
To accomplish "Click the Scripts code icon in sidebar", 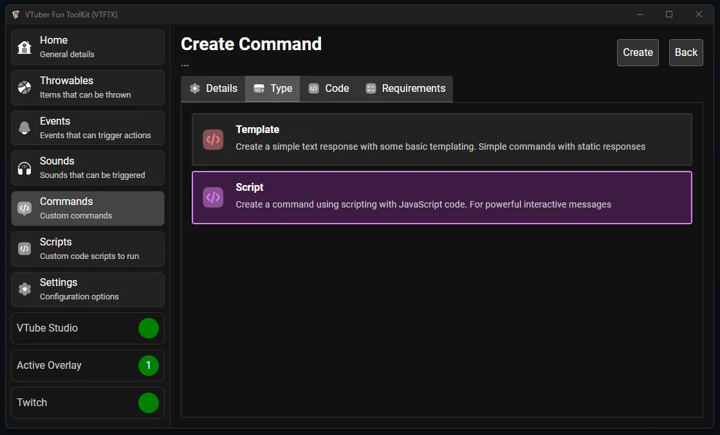I will 24,249.
